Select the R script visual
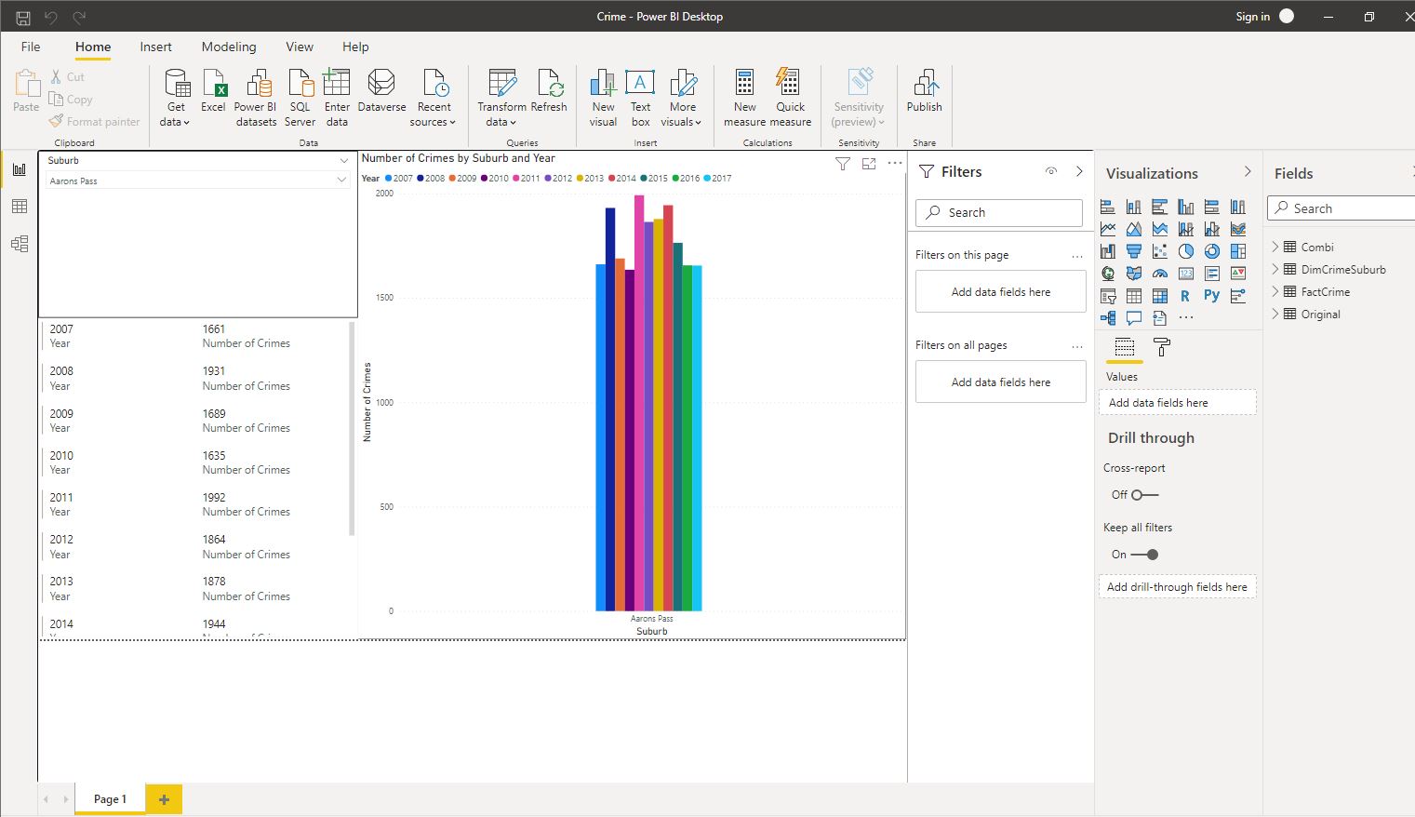This screenshot has height=817, width=1415. [x=1185, y=296]
